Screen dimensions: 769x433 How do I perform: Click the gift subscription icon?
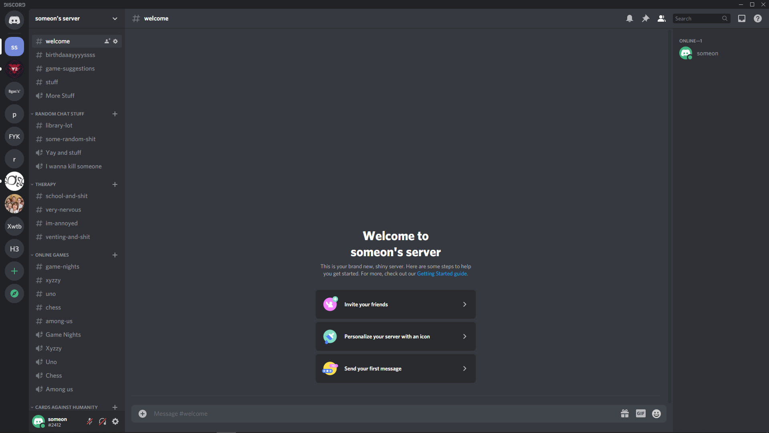(625, 413)
